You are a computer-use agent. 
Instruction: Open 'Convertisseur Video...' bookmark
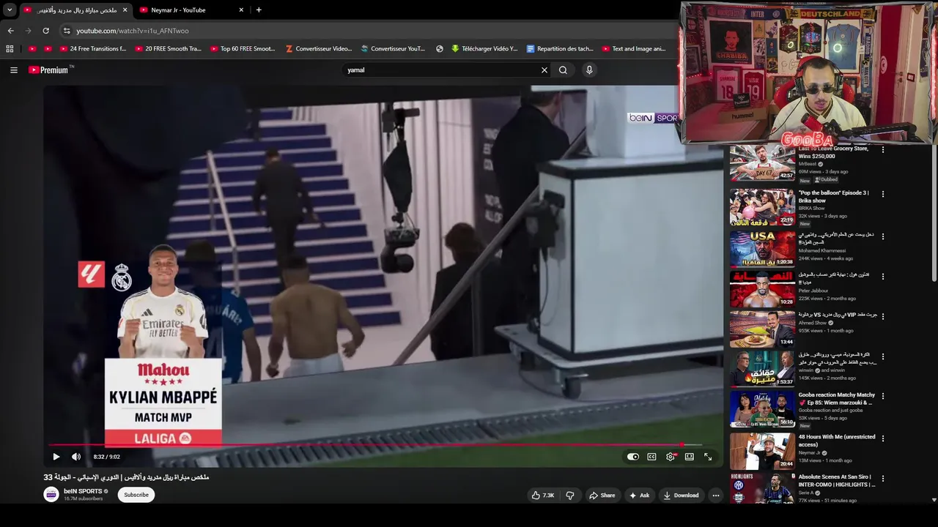pos(318,49)
